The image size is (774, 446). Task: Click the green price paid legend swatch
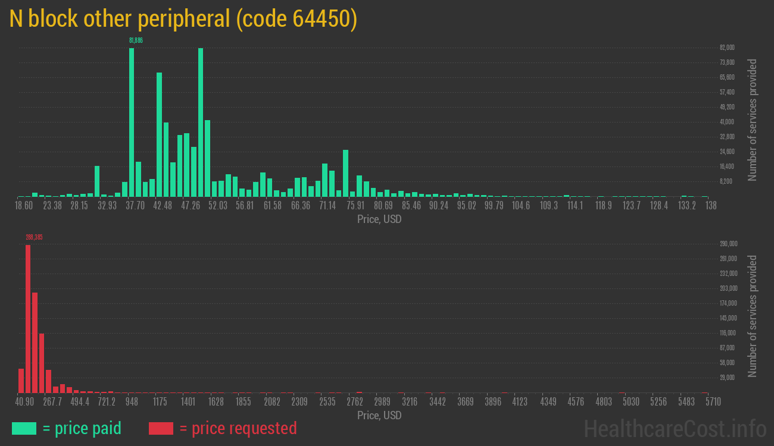[x=24, y=428]
